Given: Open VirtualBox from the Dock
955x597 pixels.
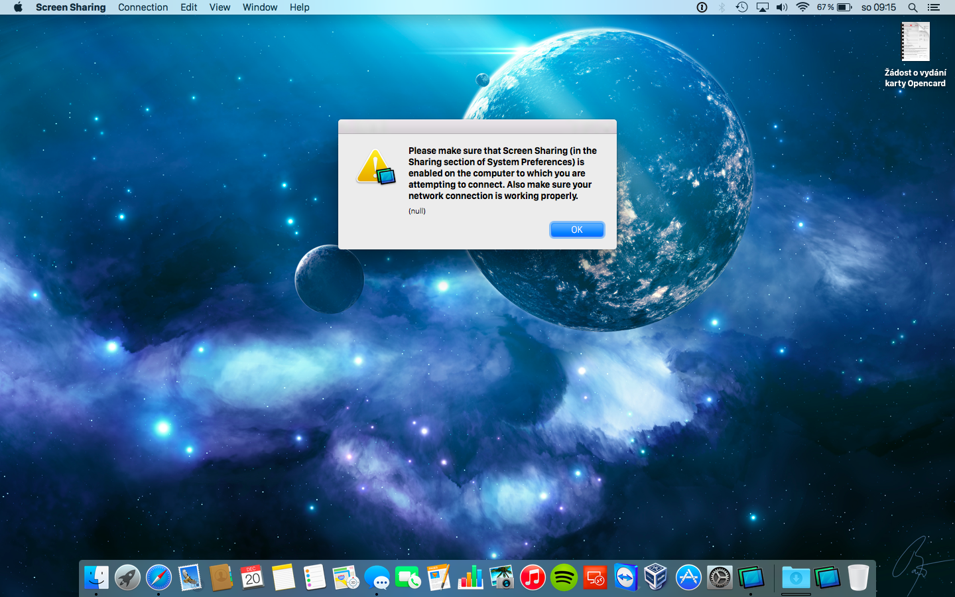Looking at the screenshot, I should [x=657, y=578].
